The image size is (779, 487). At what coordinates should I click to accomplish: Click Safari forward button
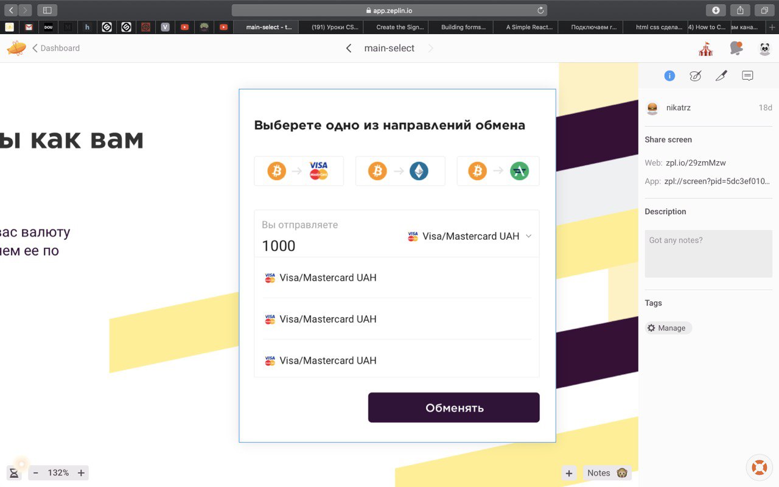point(26,10)
